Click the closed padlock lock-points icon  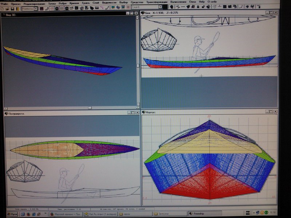[198, 7]
